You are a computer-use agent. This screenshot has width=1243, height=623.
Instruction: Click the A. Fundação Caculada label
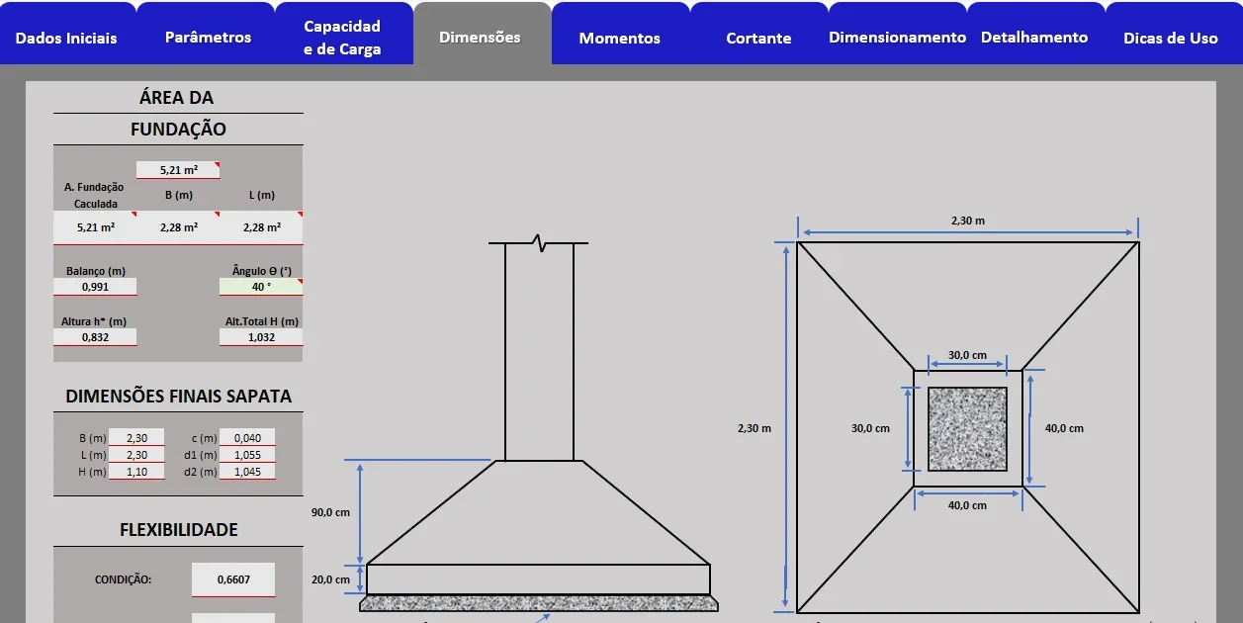tap(95, 195)
